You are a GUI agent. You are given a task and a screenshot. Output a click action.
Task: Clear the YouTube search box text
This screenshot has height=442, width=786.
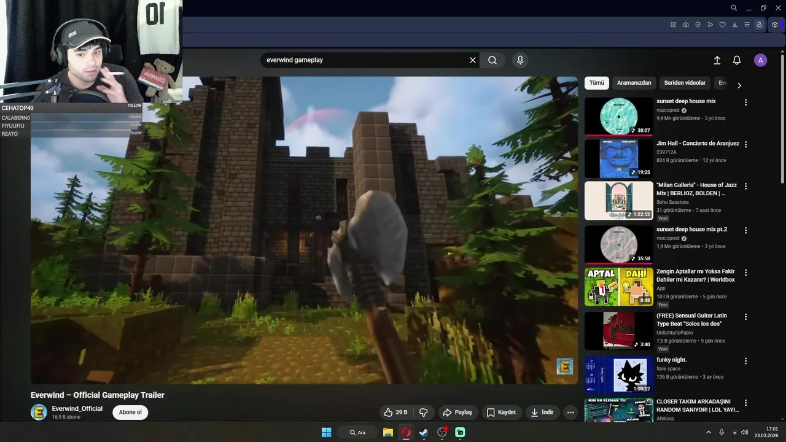(x=473, y=60)
